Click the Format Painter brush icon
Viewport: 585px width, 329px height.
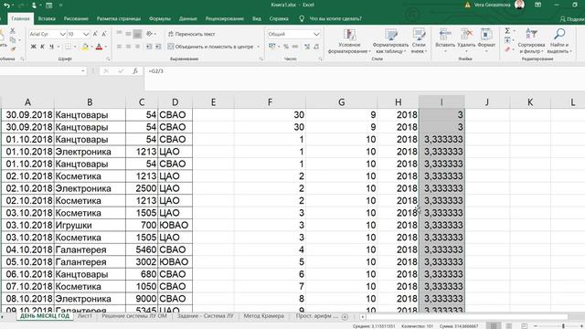click(x=13, y=48)
